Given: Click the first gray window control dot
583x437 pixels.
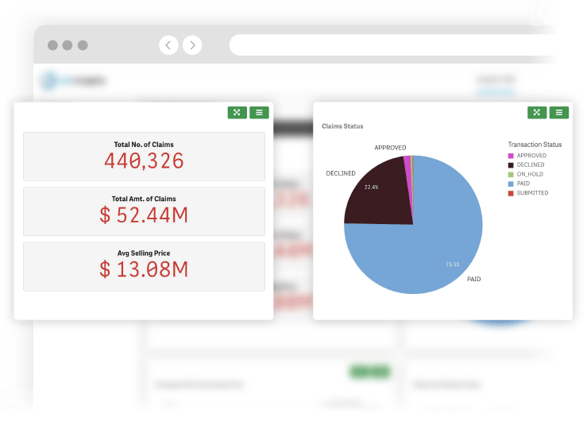Looking at the screenshot, I should [x=52, y=45].
